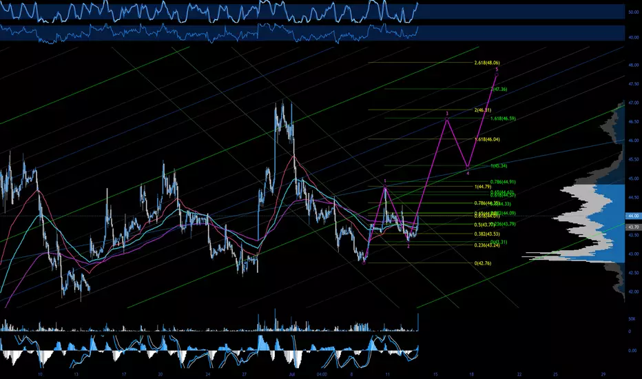Click the 50.00 oscillator scale label
Screen dimensions: 642x379
coord(634,12)
